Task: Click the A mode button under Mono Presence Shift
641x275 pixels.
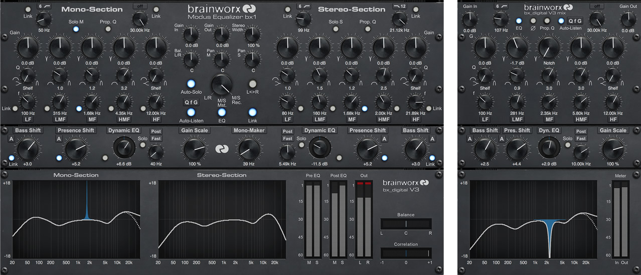Action: point(59,139)
